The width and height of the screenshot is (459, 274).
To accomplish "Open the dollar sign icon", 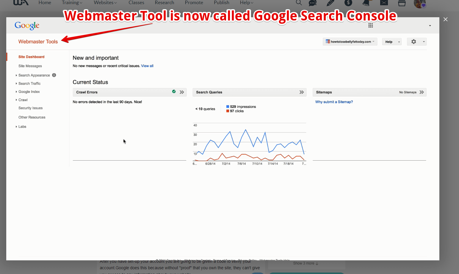I will [x=348, y=3].
